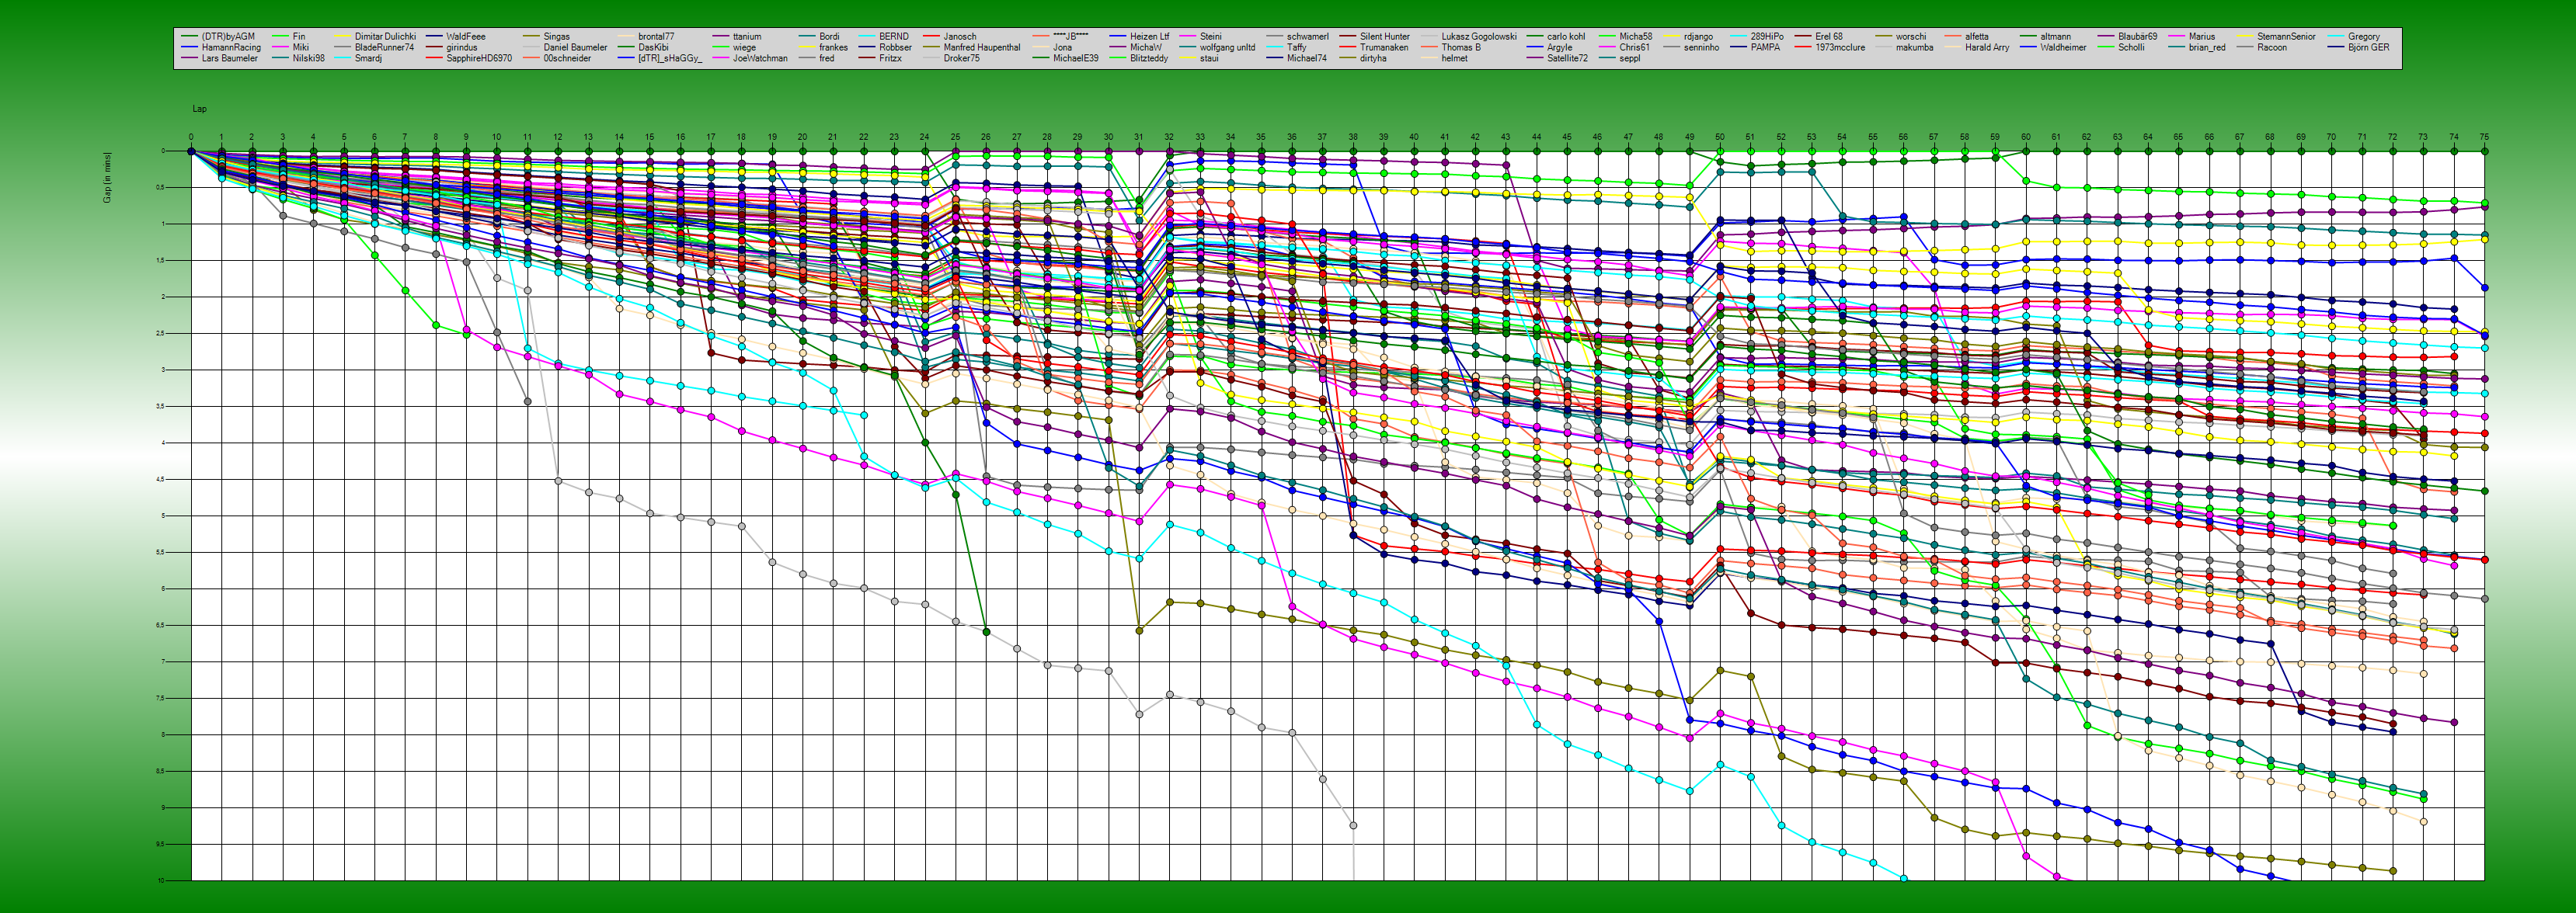This screenshot has height=913, width=2576.
Task: Select Lukasz Gogolowski legend entry
Action: tap(1478, 36)
